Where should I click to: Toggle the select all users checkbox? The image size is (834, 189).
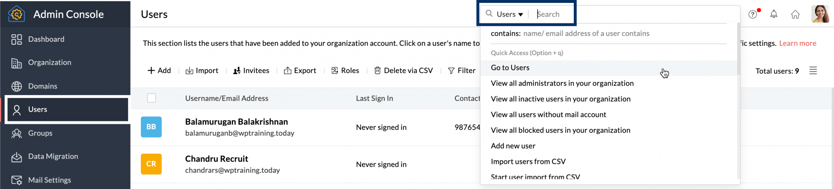point(151,98)
